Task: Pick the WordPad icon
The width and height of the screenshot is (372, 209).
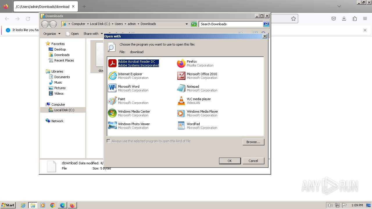Action: coord(181,126)
